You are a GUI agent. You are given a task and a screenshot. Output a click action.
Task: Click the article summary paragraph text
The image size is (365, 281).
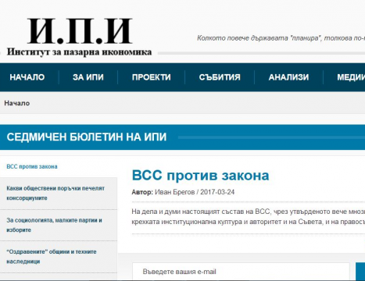249,216
